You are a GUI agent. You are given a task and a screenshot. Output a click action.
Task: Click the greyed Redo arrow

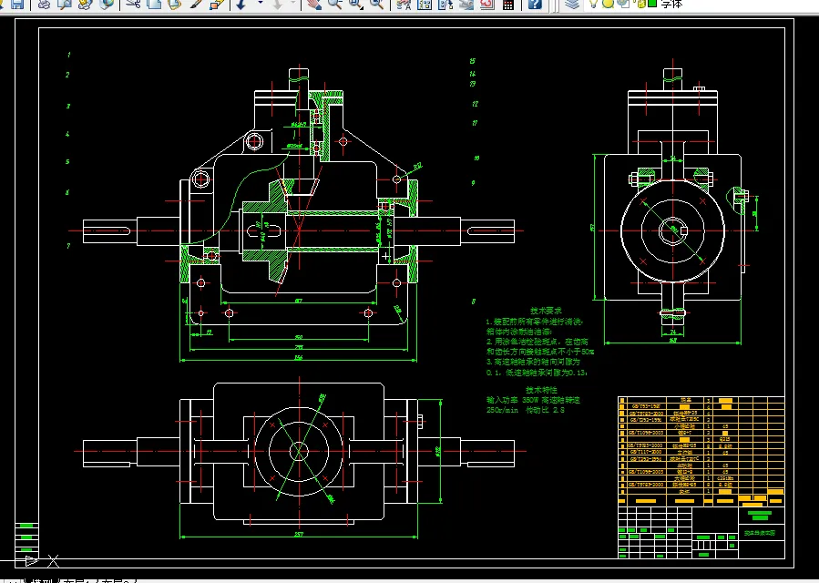point(278,5)
